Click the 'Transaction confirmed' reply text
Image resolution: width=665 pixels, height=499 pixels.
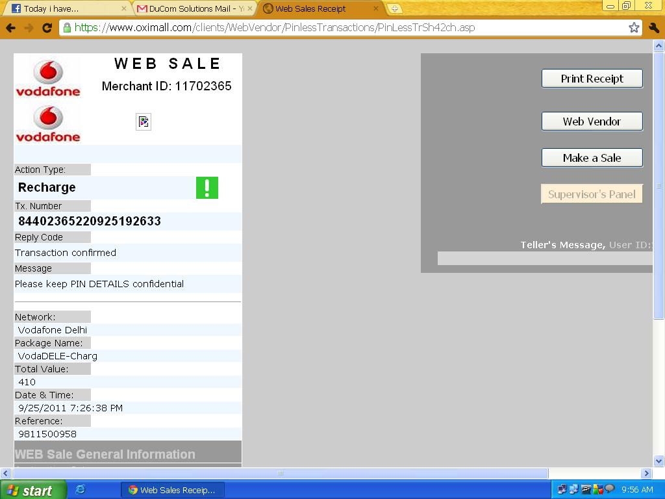coord(66,253)
